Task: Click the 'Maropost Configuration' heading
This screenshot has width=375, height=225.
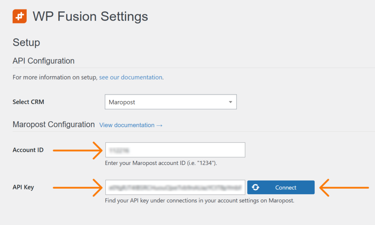Action: coord(53,125)
